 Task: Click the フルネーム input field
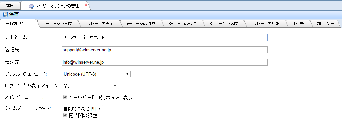(165, 38)
